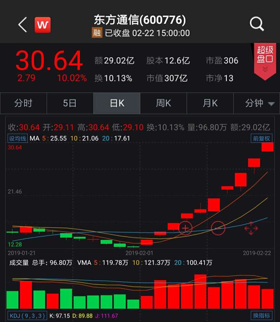This screenshot has height=322, width=280.
Task: Tap the 开:29.11 open value
Action: click(x=58, y=127)
